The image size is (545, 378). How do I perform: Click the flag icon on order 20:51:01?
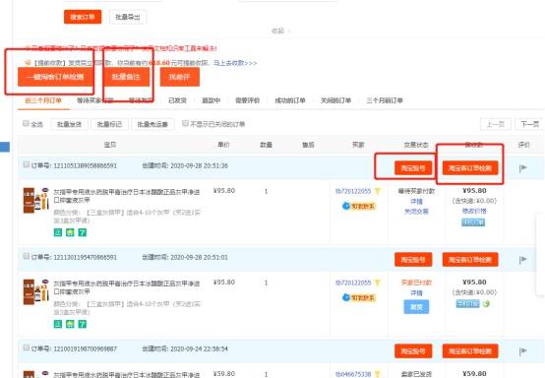(522, 260)
